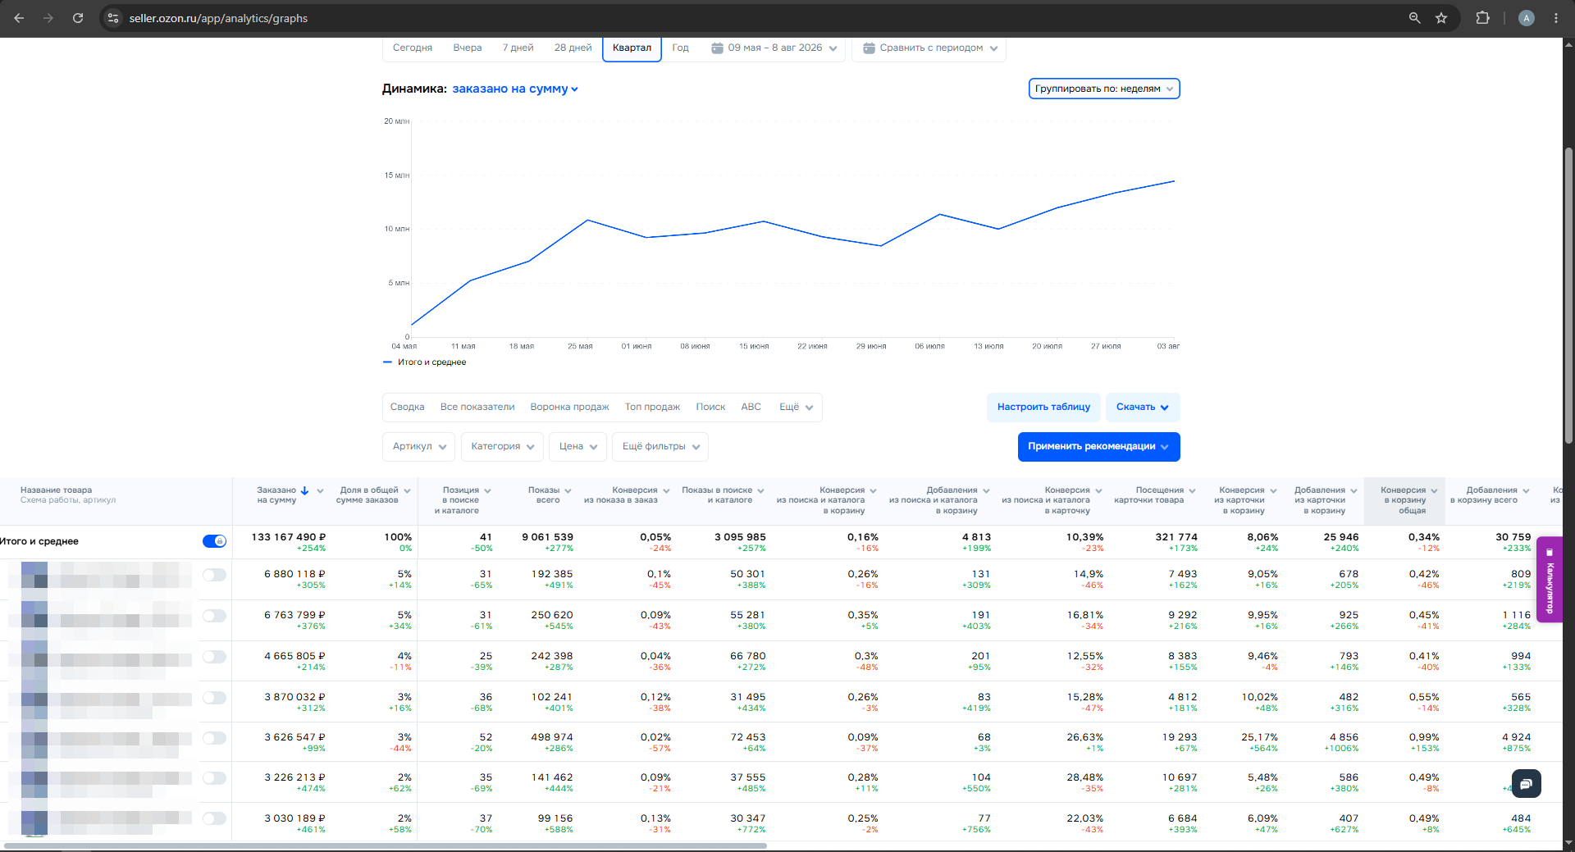The width and height of the screenshot is (1575, 852).
Task: Open the browser extensions puzzle icon
Action: [x=1482, y=18]
